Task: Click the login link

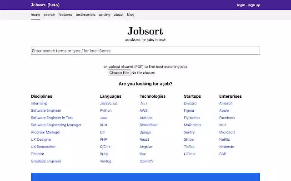Action: pos(241,5)
